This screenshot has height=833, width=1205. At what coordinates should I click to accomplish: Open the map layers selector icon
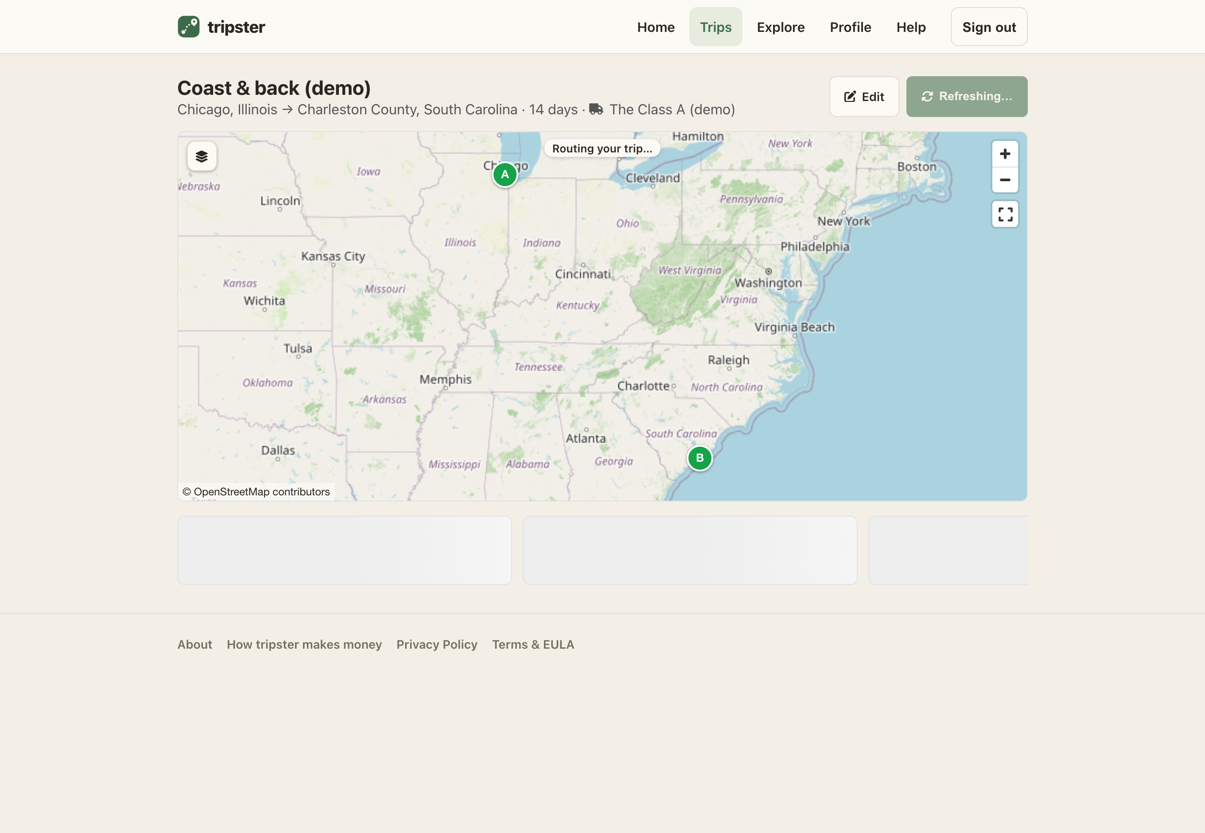(x=202, y=156)
